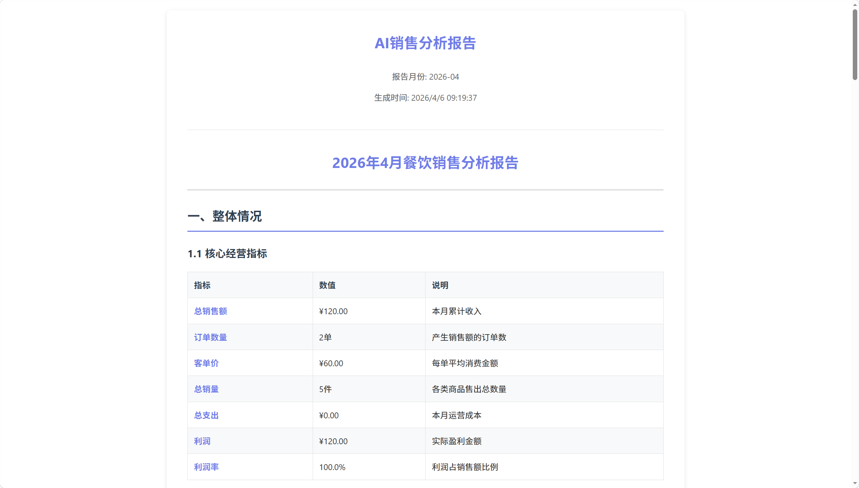Click the ¥120.00 total sales value cell
The image size is (859, 488).
(x=333, y=311)
